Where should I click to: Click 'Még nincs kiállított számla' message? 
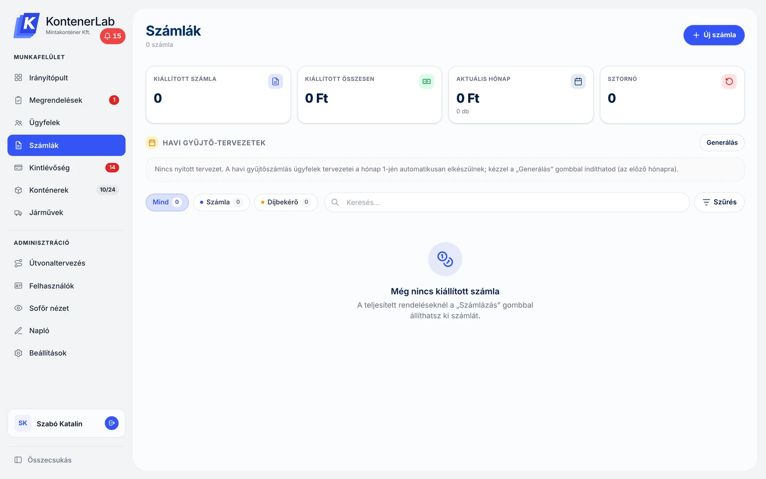pos(445,291)
